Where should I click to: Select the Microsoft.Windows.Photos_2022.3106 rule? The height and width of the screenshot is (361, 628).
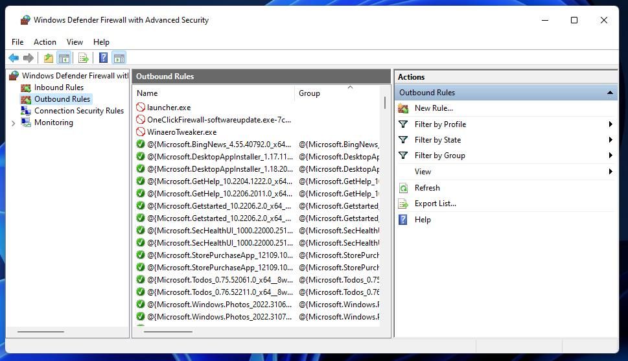[x=220, y=305]
